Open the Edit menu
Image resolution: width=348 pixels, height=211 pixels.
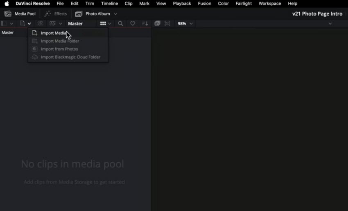pos(75,4)
